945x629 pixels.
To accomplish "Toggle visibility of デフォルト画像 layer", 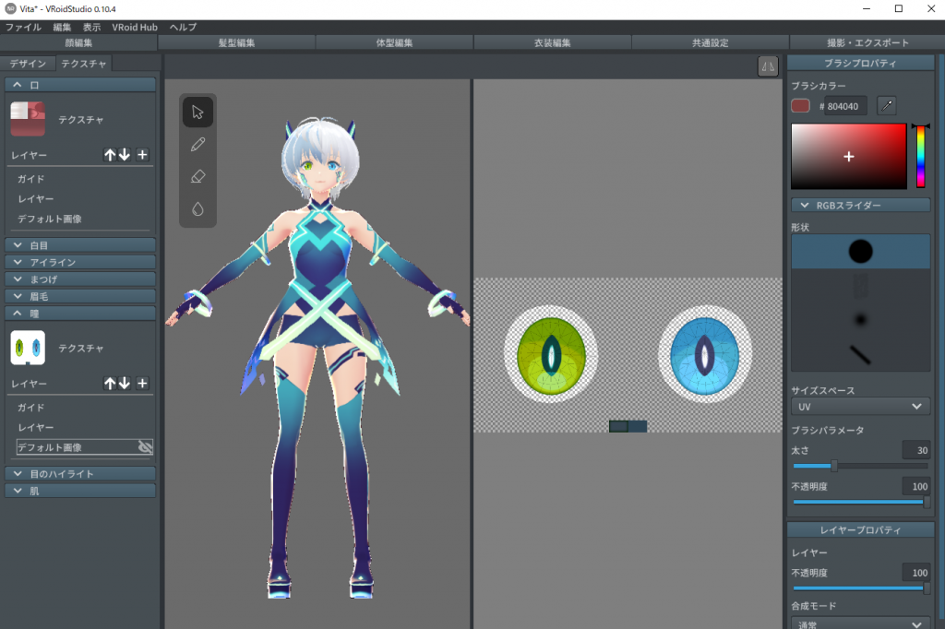I will (x=145, y=447).
